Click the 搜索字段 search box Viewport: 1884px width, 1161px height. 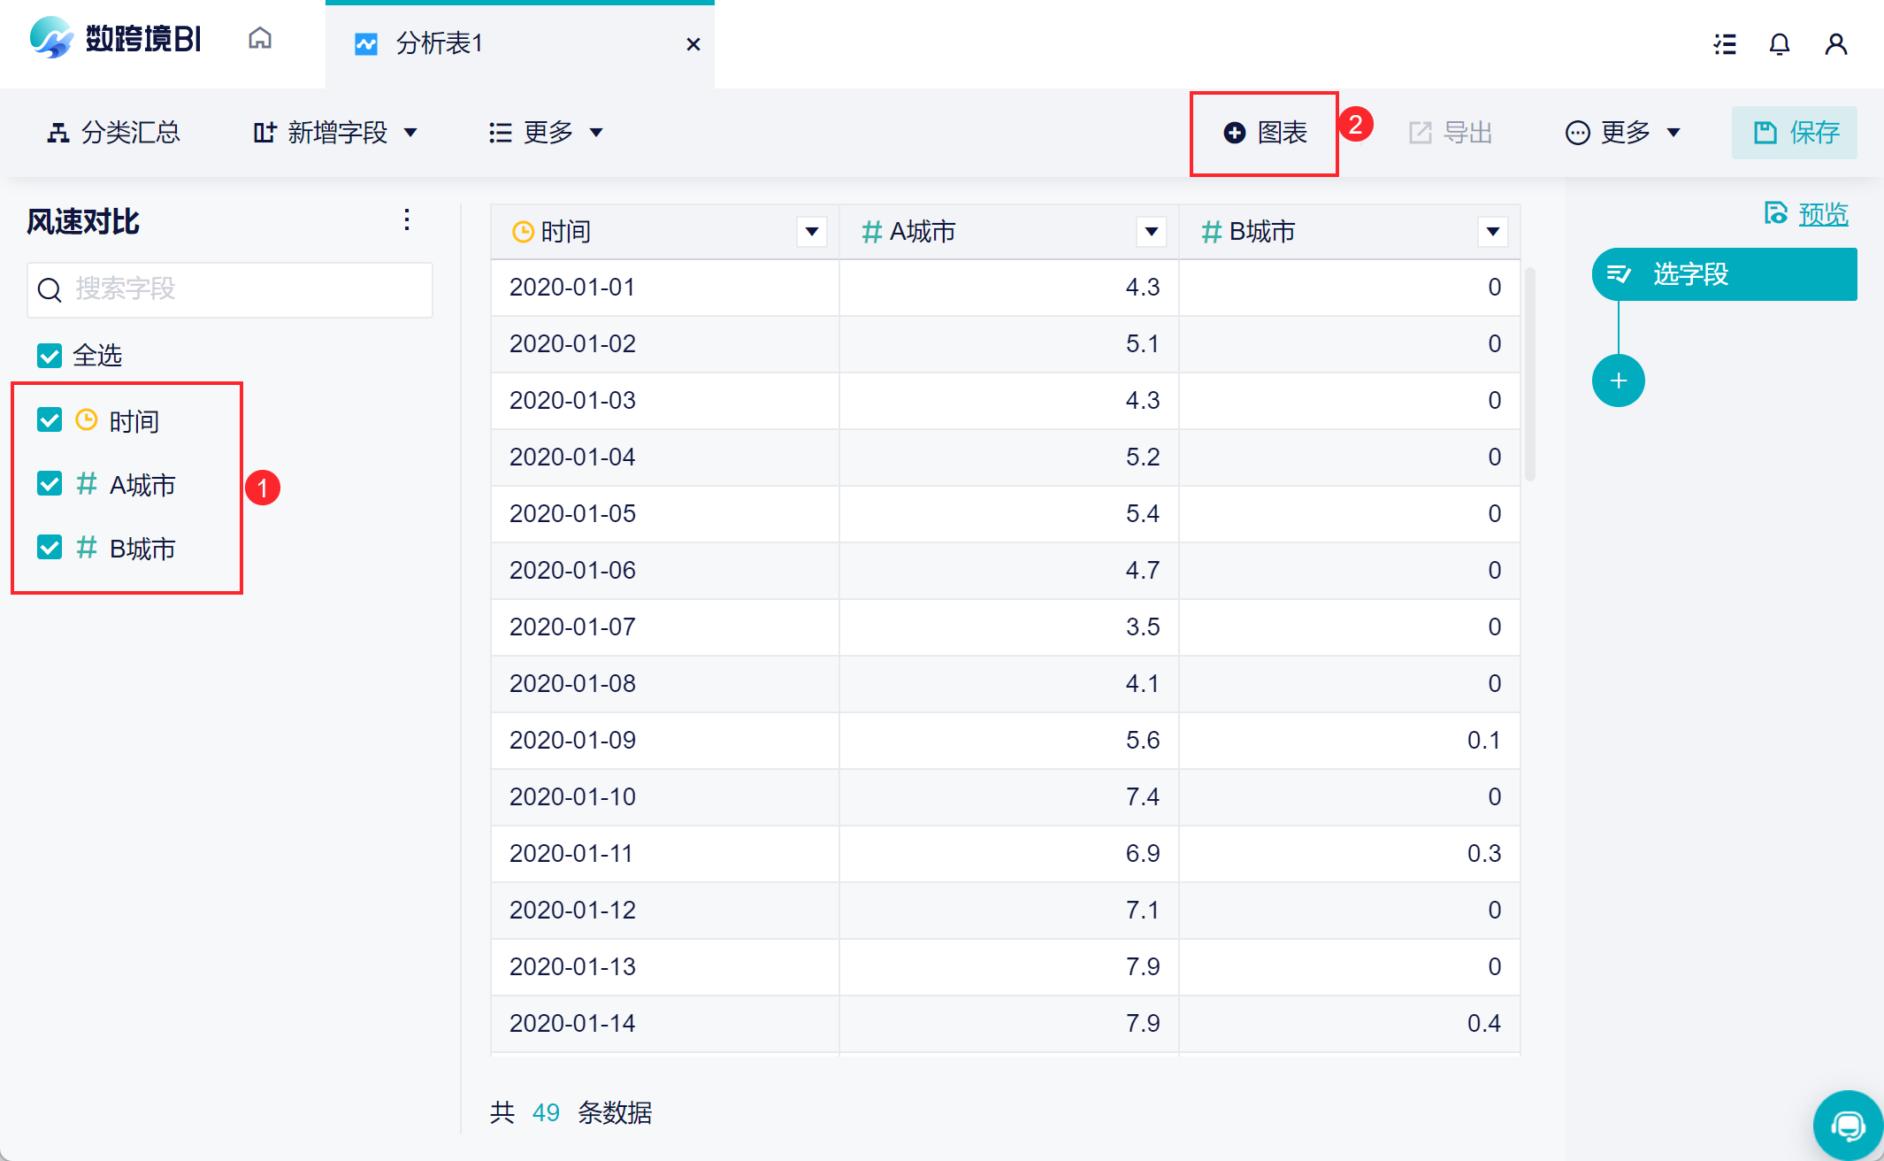230,289
